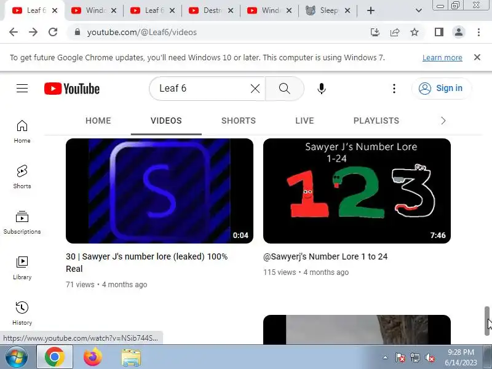Open a new browser tab

(x=371, y=10)
